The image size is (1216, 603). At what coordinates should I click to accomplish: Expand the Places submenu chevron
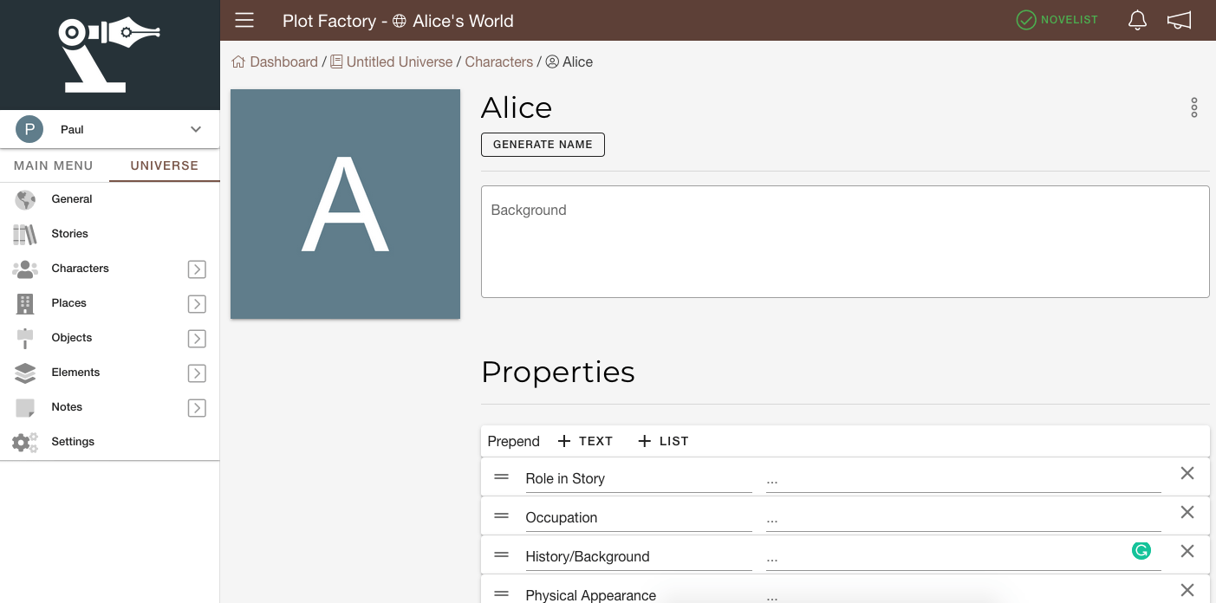pyautogui.click(x=197, y=303)
